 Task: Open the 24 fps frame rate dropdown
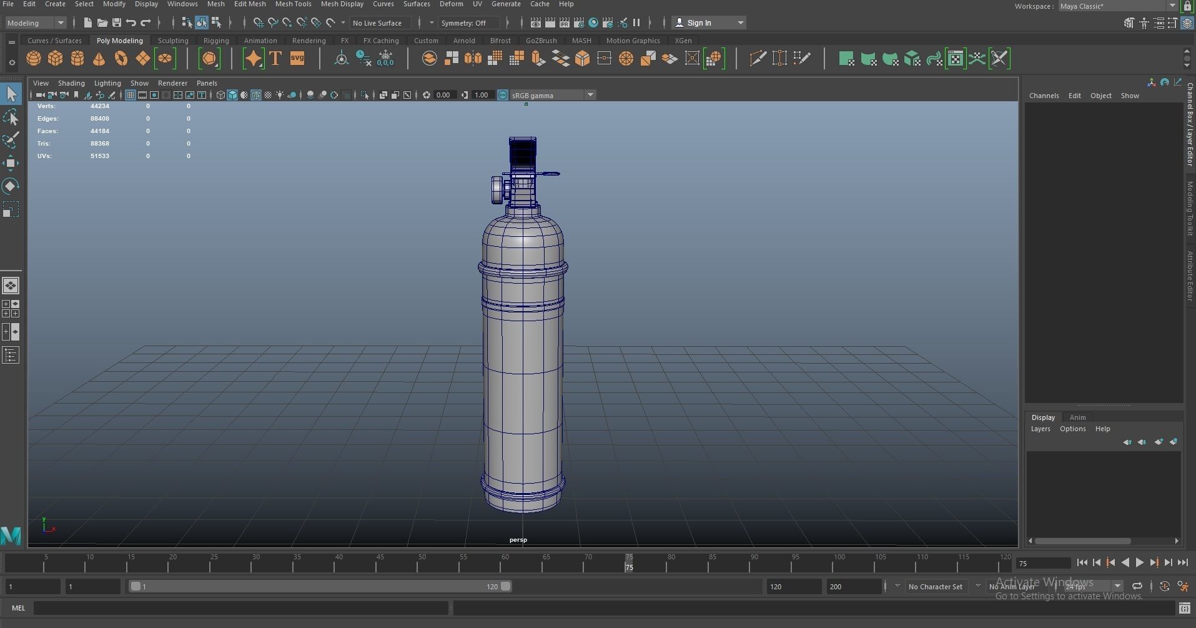coord(1092,587)
